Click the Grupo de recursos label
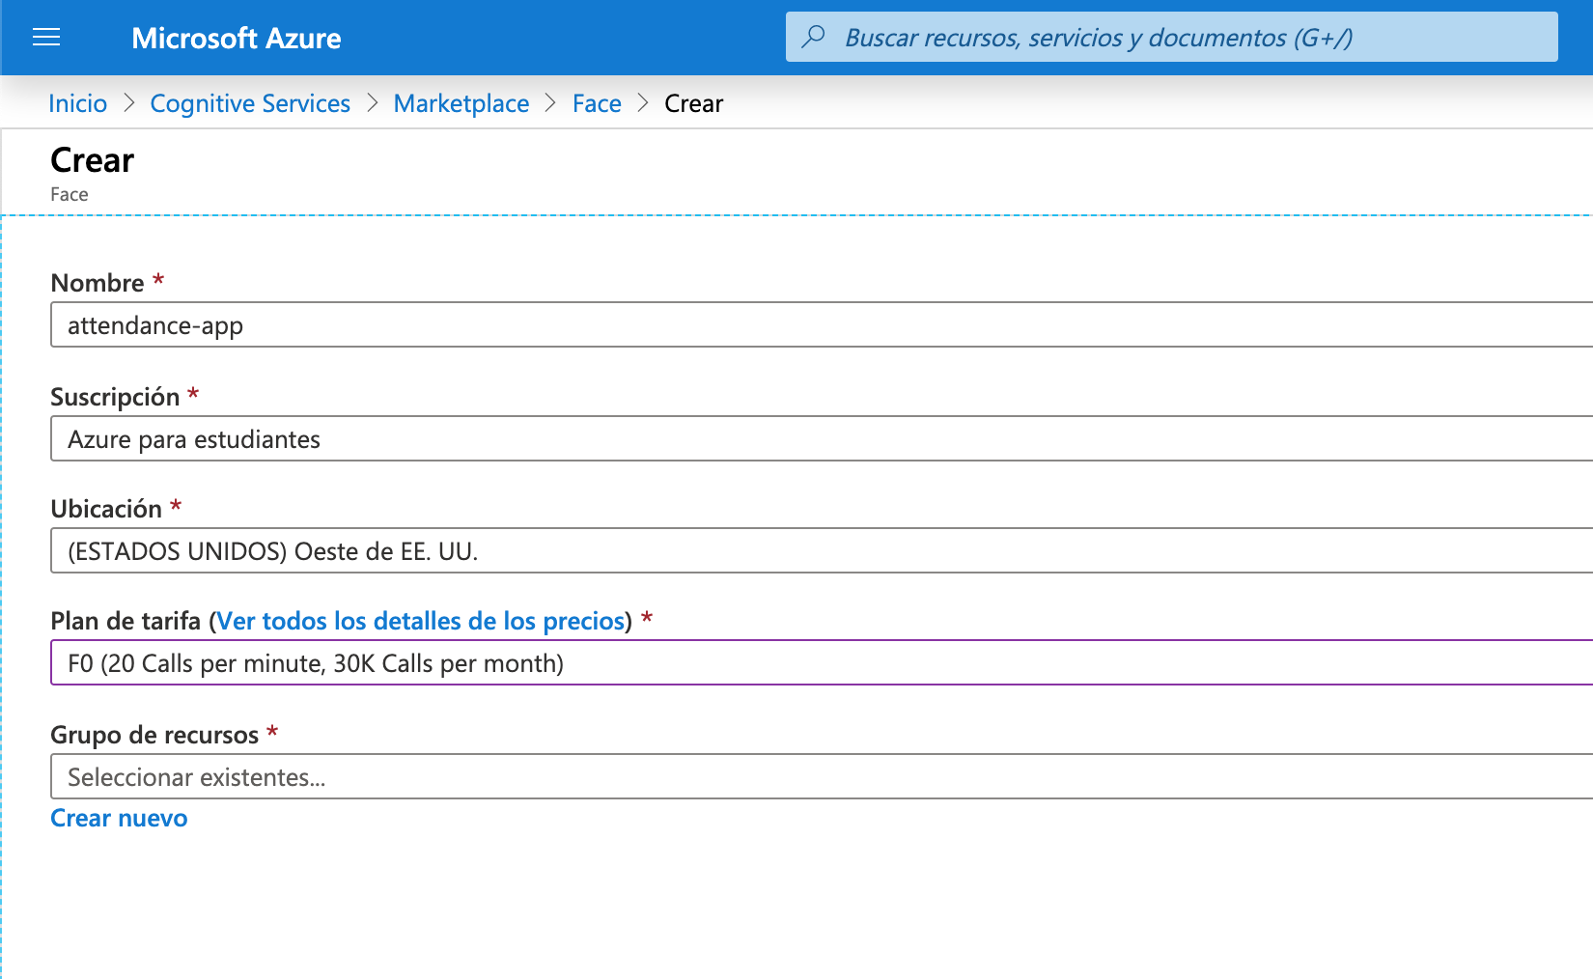Screen dimensions: 1593x979 (154, 735)
